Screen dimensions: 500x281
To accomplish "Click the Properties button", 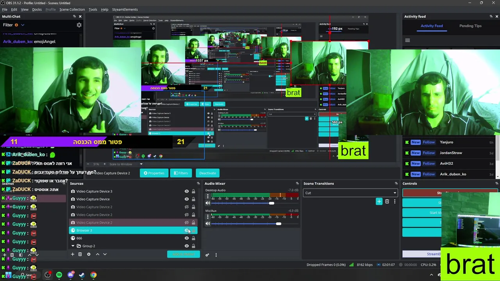I will click(154, 173).
